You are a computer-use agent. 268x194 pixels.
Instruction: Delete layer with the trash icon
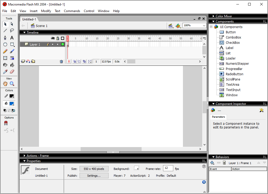click(61, 61)
